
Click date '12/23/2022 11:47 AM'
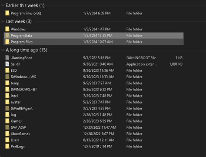point(100,127)
